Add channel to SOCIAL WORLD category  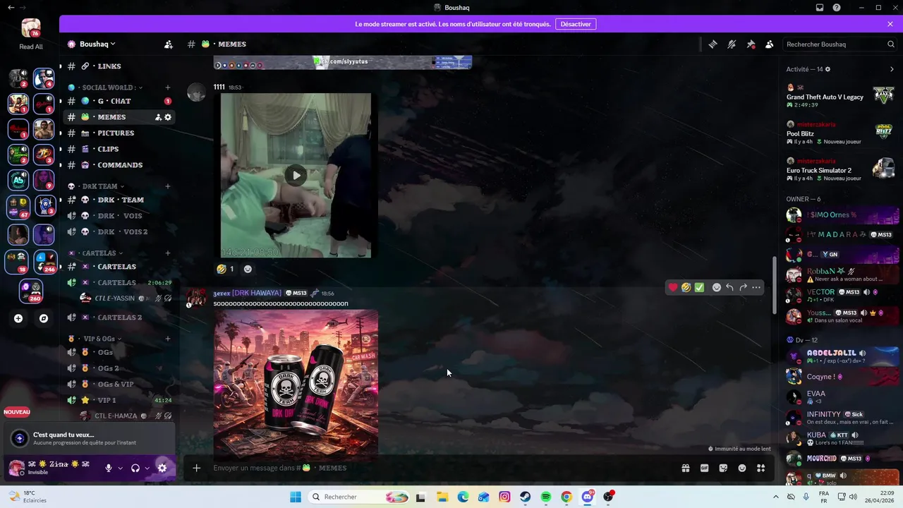(x=168, y=87)
